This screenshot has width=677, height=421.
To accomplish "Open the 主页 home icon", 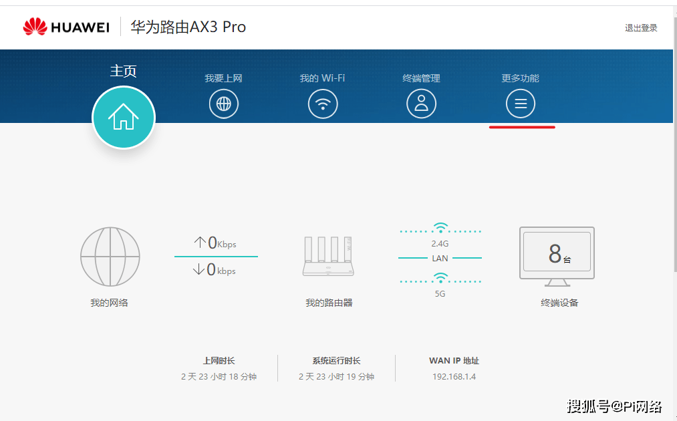I will (x=124, y=118).
